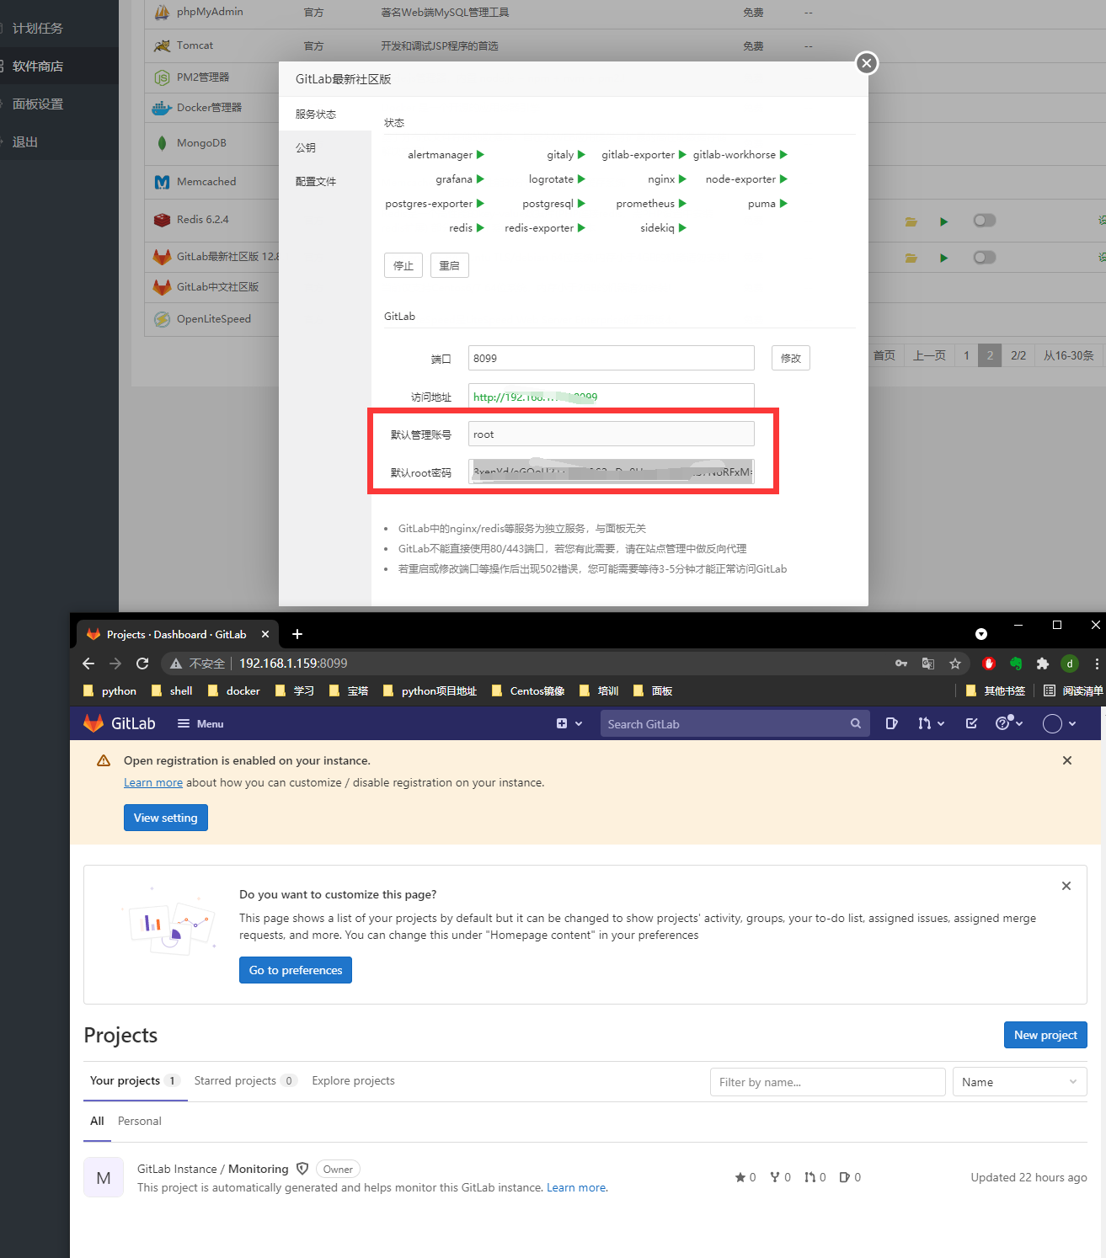Switch to Starred projects tab
The image size is (1106, 1258).
click(245, 1080)
